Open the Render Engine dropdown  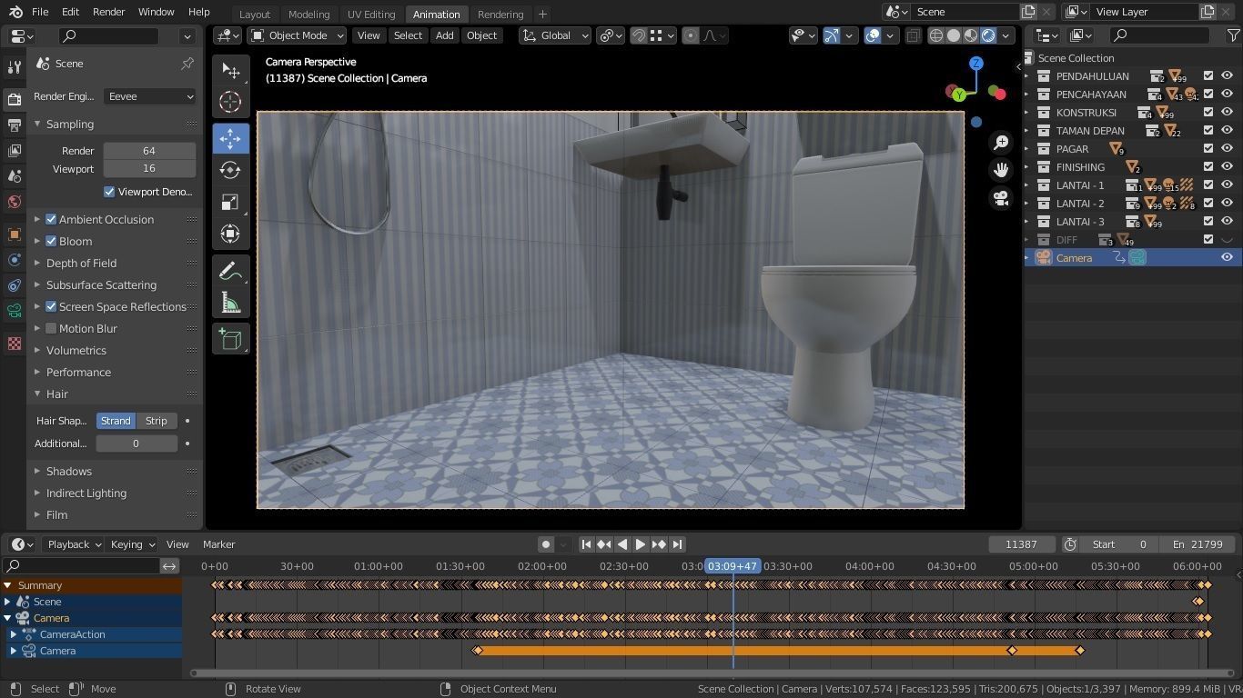coord(150,96)
